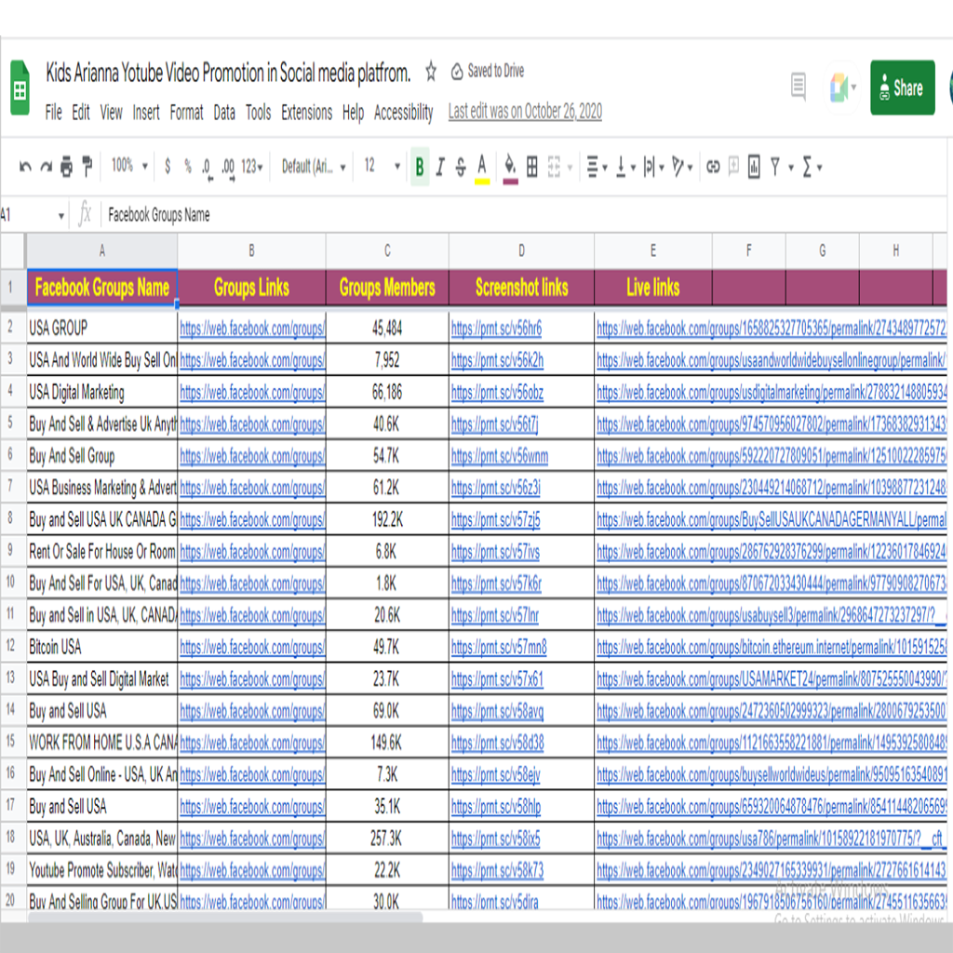This screenshot has width=953, height=953.
Task: Open live link in USA Digital Marketing row
Action: coord(771,393)
